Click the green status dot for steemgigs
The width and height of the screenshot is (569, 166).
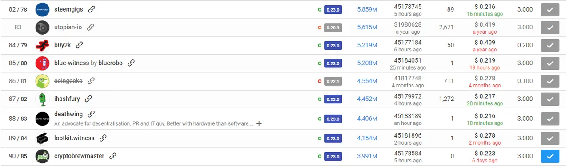[320, 9]
